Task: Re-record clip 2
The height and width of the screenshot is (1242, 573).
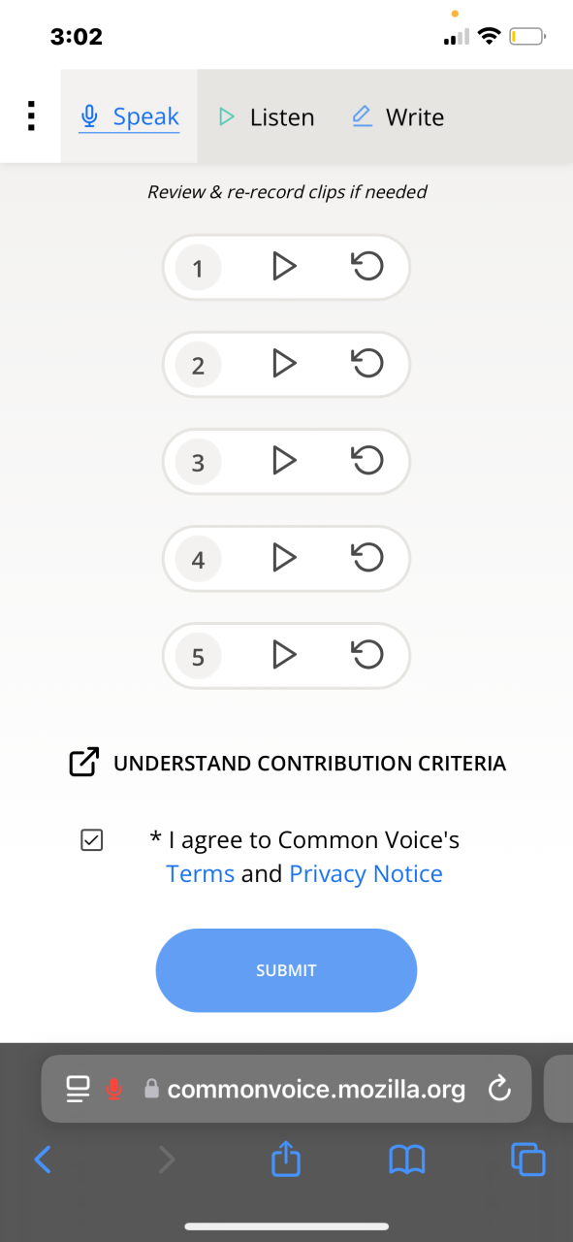Action: pyautogui.click(x=367, y=363)
